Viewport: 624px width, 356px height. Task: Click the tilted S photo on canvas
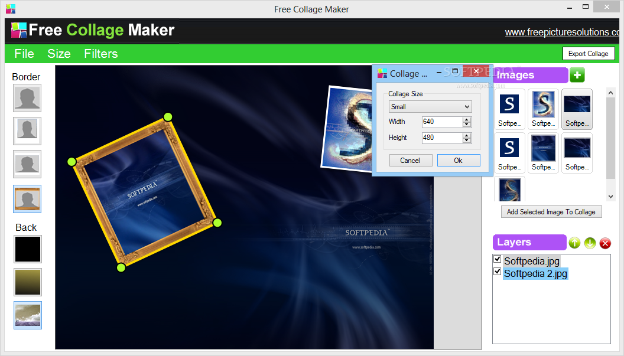[x=347, y=129]
